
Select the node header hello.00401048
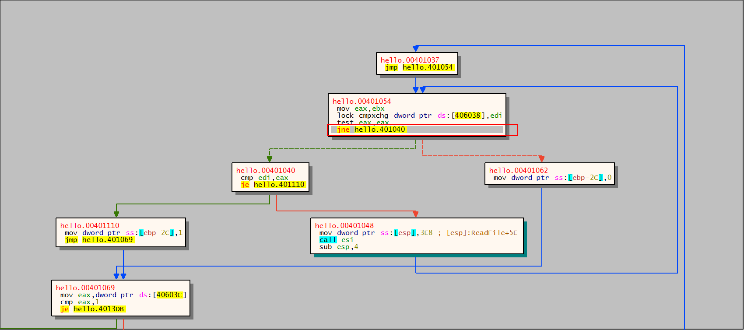click(x=344, y=226)
